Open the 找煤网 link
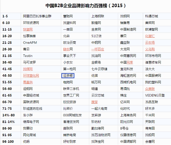171x145 pixels. 28,69
